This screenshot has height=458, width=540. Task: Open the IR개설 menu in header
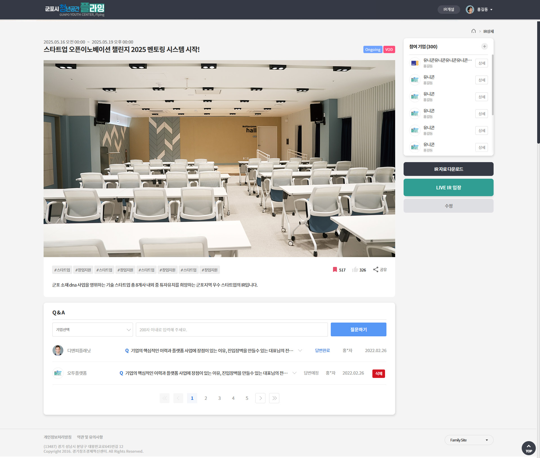pyautogui.click(x=449, y=10)
